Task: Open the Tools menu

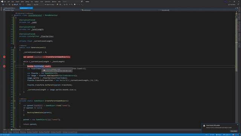Action: 42,2
